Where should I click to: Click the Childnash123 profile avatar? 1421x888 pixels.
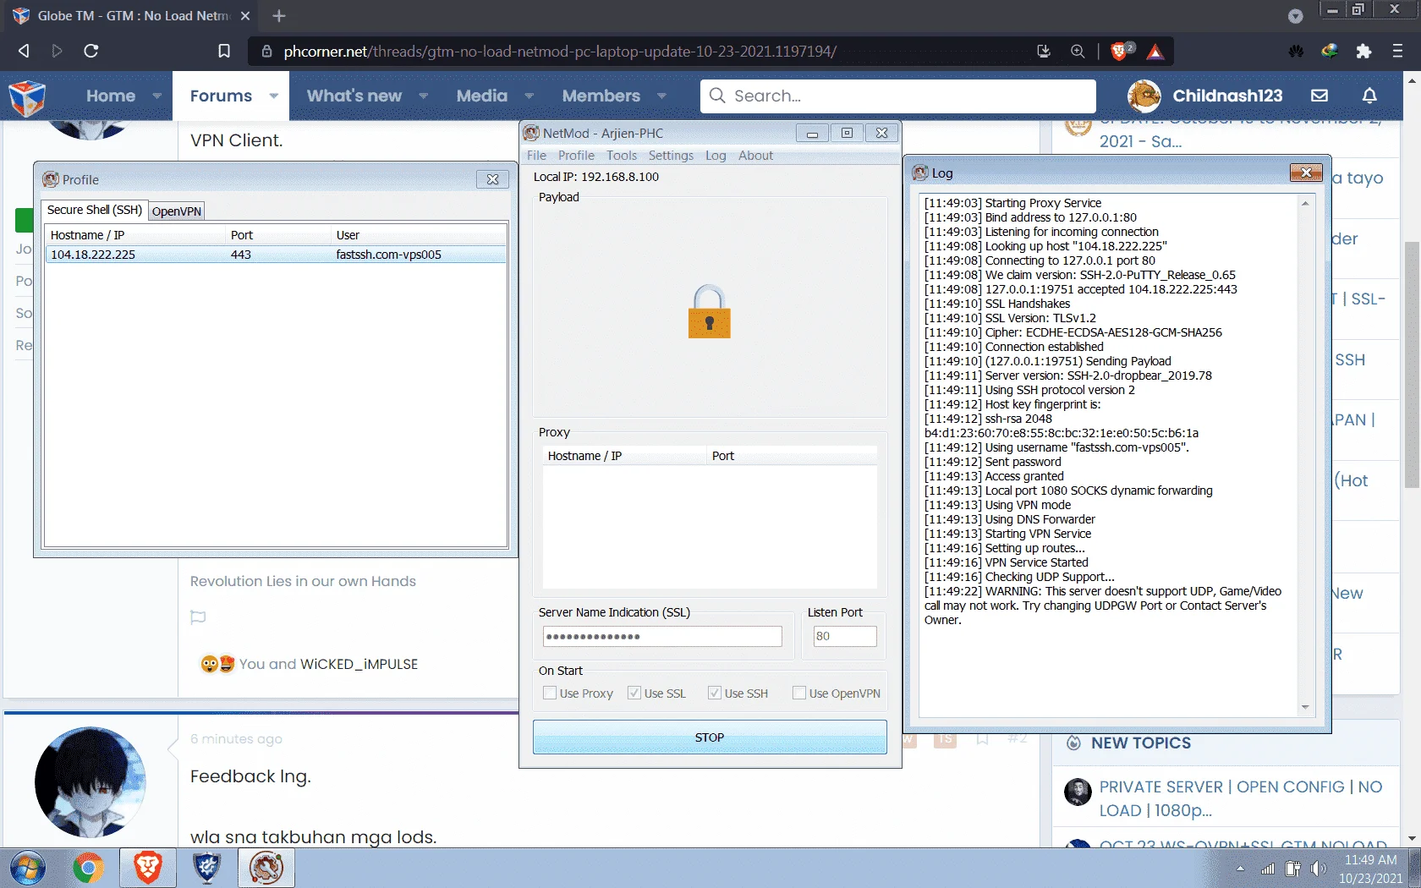click(1144, 96)
